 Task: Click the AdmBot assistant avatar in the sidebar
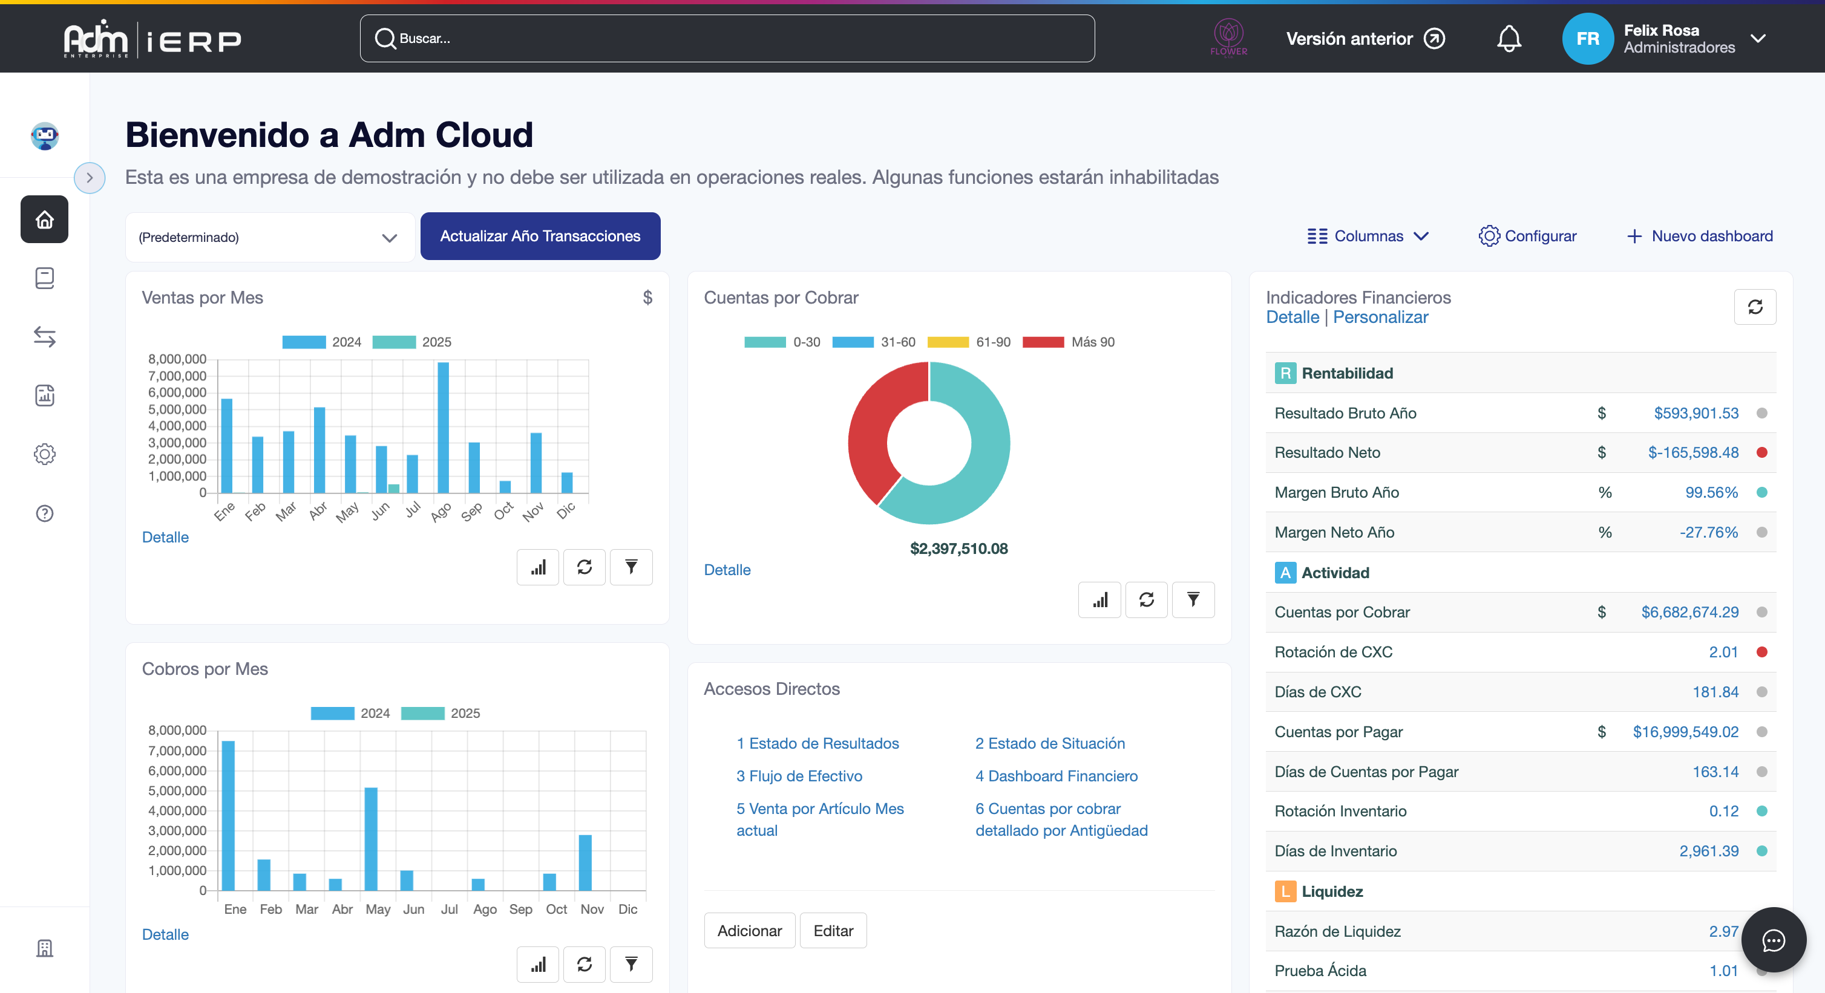click(44, 136)
